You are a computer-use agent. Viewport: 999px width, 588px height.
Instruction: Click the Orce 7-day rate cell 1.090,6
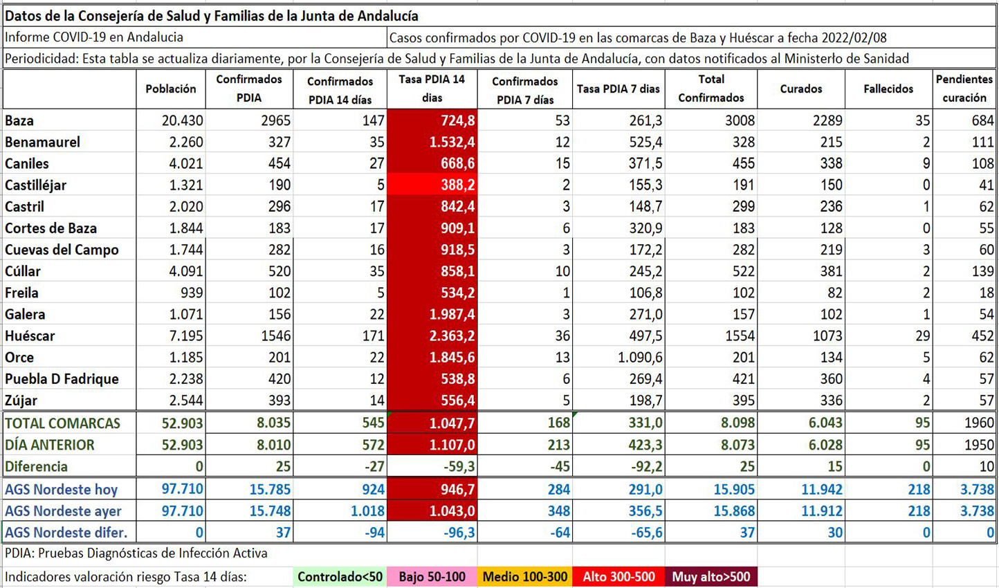(x=618, y=358)
